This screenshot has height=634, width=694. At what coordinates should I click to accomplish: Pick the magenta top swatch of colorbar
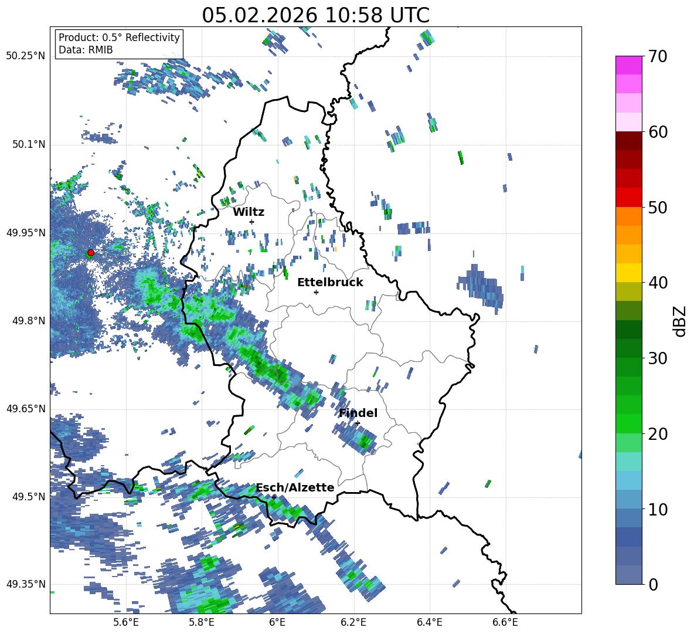click(x=628, y=65)
